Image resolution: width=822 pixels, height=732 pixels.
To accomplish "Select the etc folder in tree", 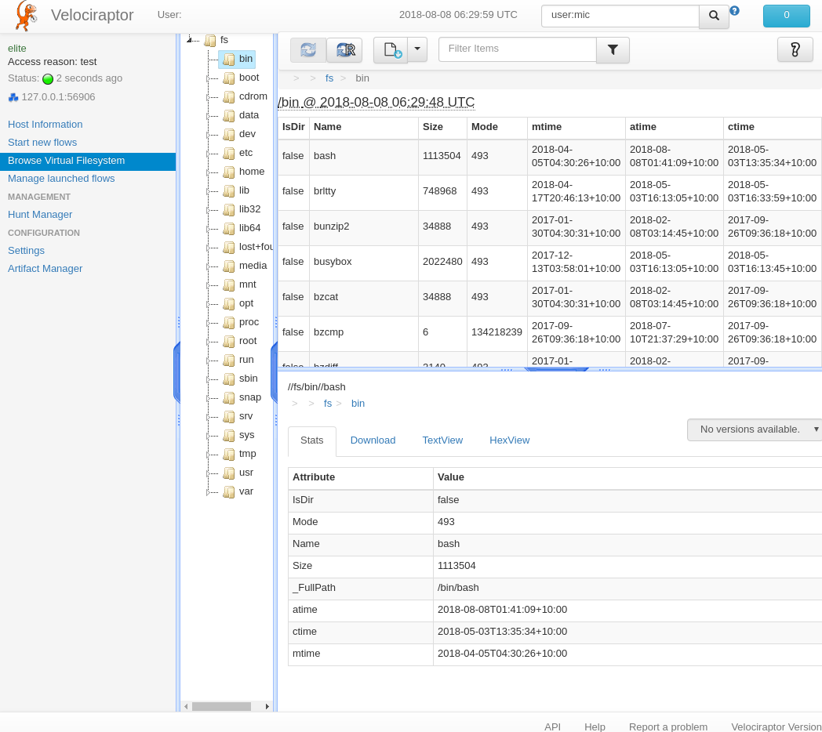I will pyautogui.click(x=246, y=153).
